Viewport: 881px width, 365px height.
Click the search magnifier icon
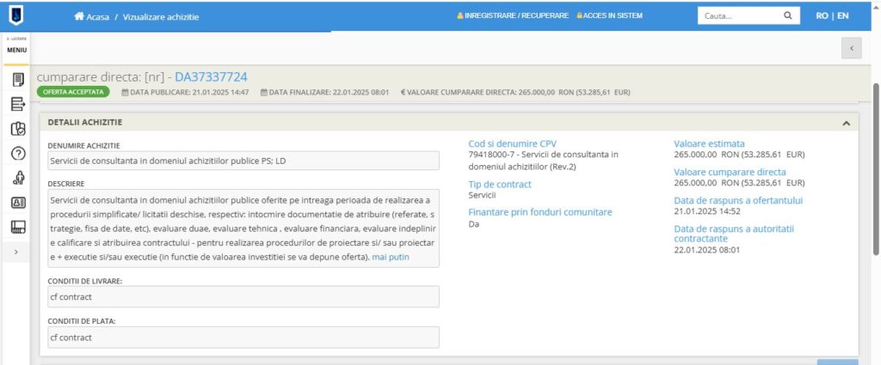(787, 15)
